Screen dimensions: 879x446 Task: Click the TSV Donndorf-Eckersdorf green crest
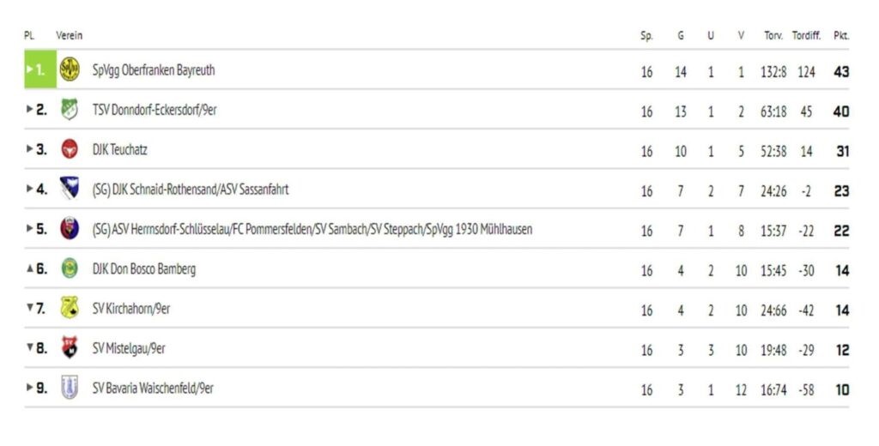pyautogui.click(x=70, y=110)
